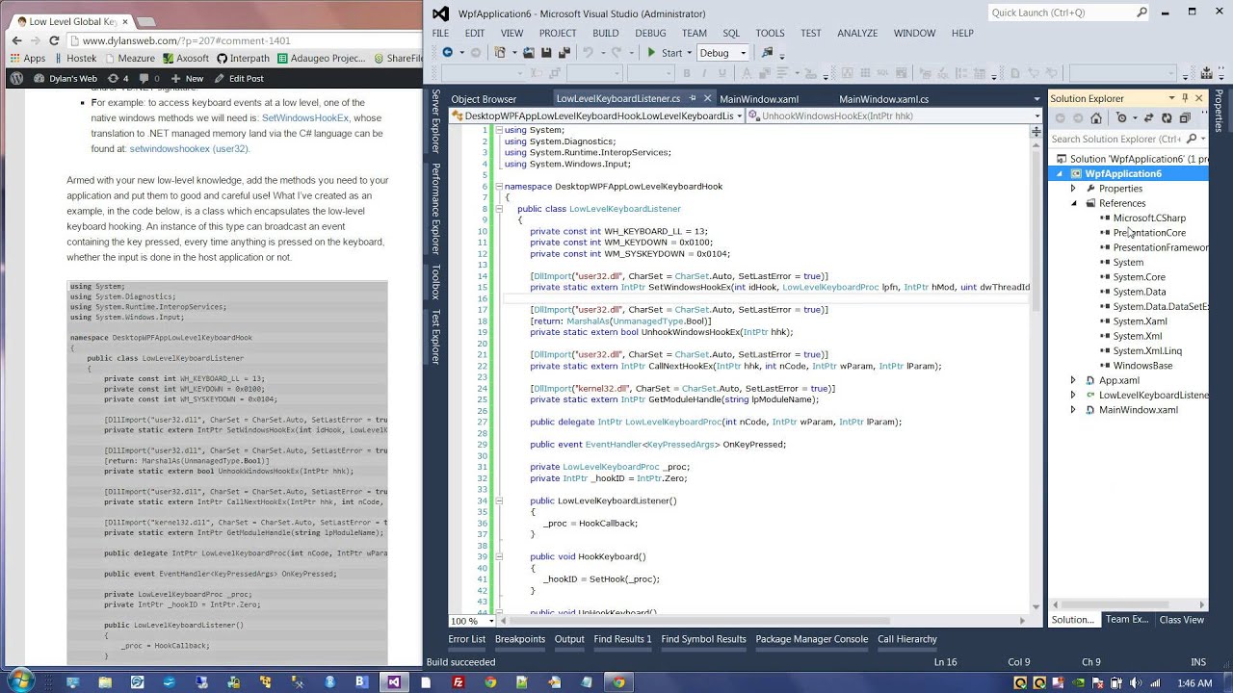The width and height of the screenshot is (1233, 693).
Task: Click Sync with Active Document icon
Action: tap(1148, 118)
